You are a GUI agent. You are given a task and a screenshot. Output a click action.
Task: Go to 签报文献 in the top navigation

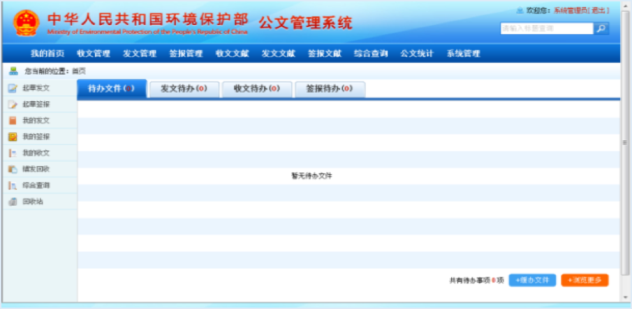tap(325, 54)
